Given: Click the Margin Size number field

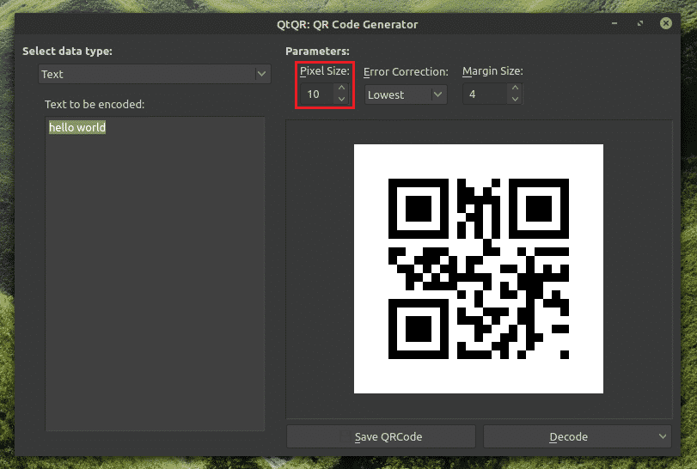Looking at the screenshot, I should pyautogui.click(x=484, y=94).
